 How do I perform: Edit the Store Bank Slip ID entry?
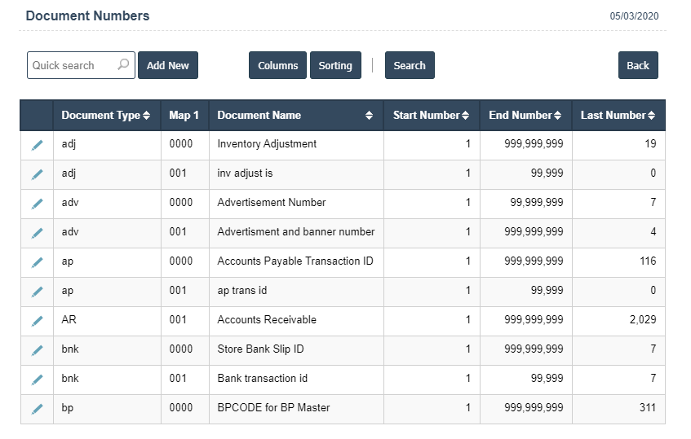pyautogui.click(x=37, y=350)
